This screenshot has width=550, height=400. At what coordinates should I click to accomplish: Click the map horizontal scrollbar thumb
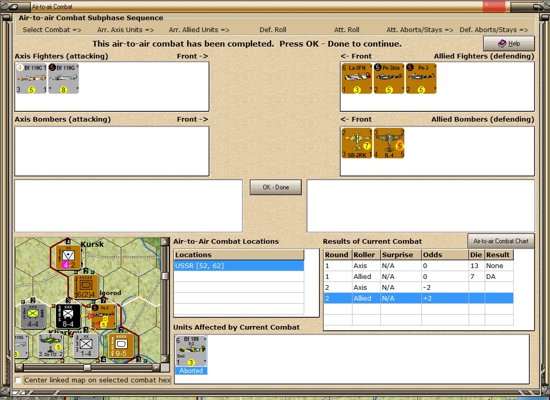87,367
